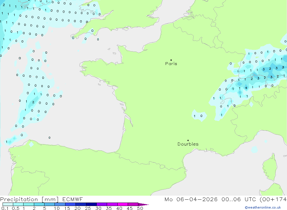Click the legend swatch between 1 and 2
Viewport: 287px width, 210px height.
[29, 204]
